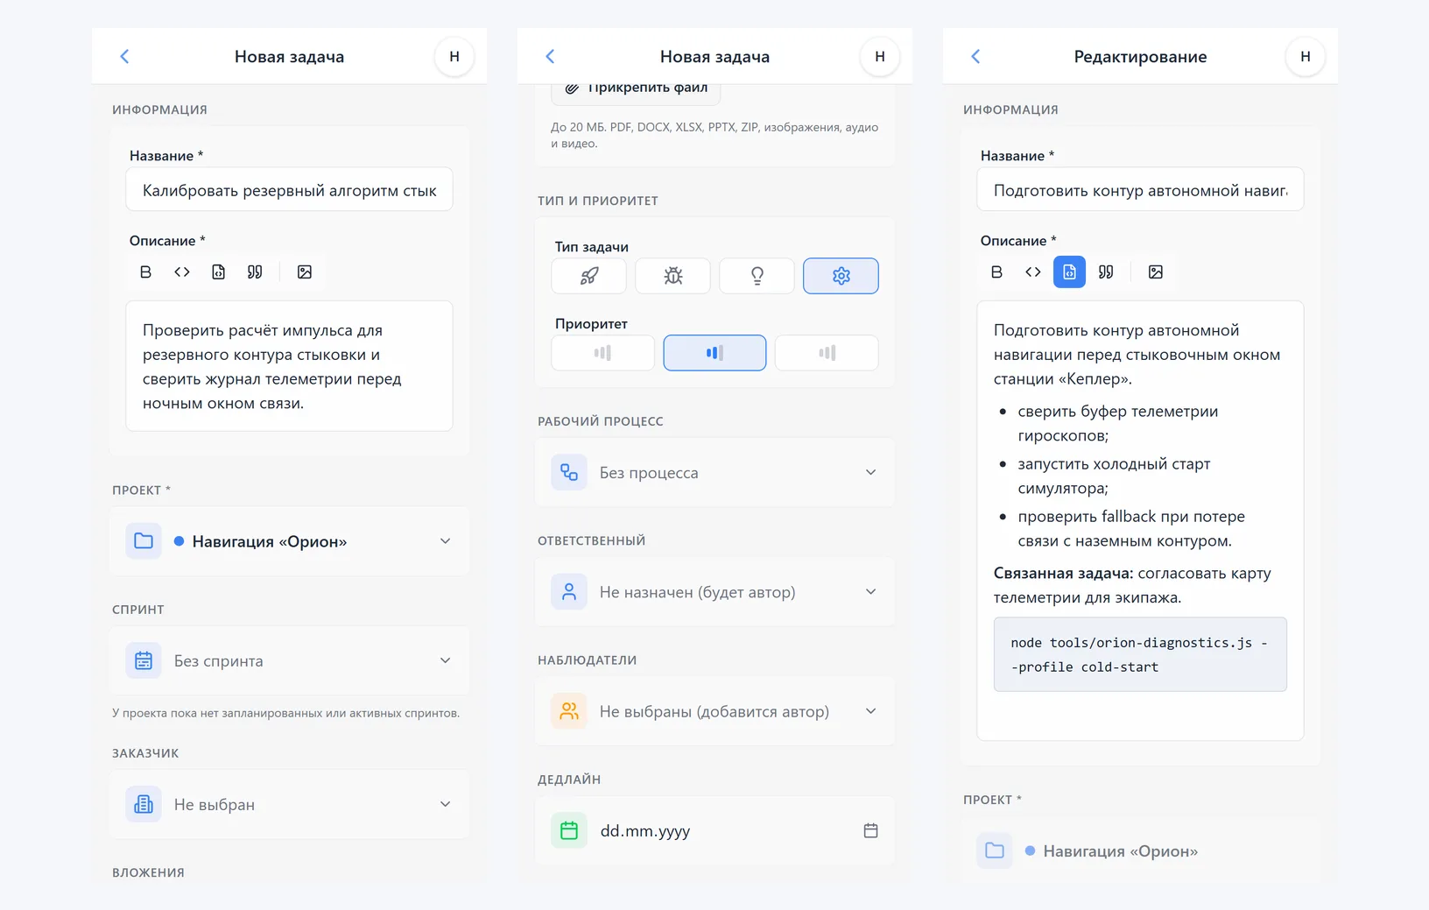Insert quote in Редактирование description toolbar
Screen dimensions: 1429x910
tap(1106, 272)
